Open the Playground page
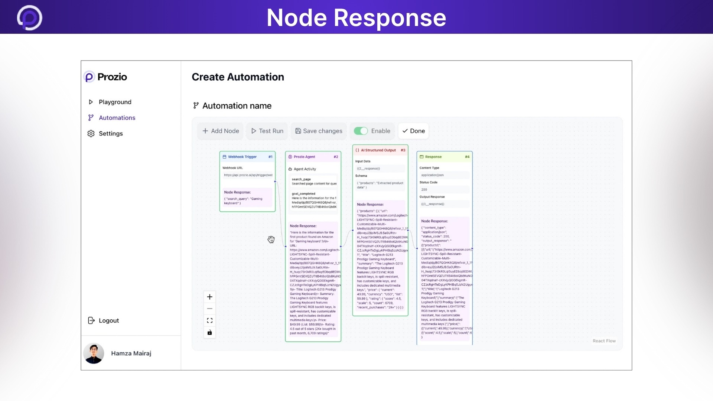713x401 pixels. tap(115, 102)
